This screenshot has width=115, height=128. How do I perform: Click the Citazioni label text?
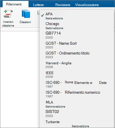click(25, 22)
